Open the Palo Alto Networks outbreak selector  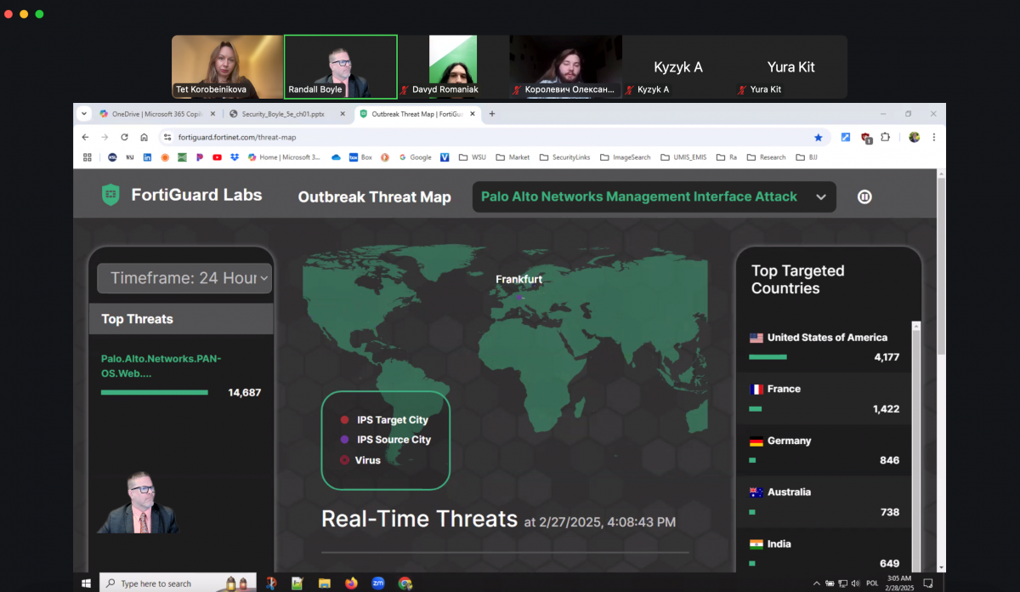click(654, 196)
